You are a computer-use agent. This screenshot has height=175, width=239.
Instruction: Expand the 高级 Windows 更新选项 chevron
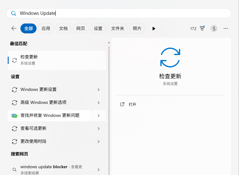point(99,103)
